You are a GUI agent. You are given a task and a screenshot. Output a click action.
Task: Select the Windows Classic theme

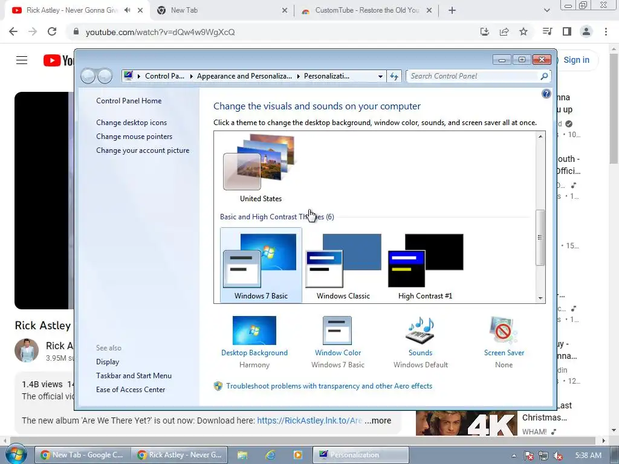(343, 266)
